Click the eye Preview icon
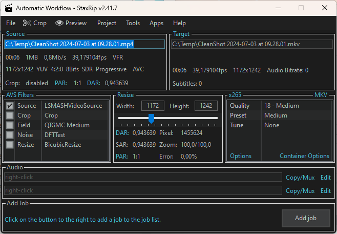 coord(59,23)
